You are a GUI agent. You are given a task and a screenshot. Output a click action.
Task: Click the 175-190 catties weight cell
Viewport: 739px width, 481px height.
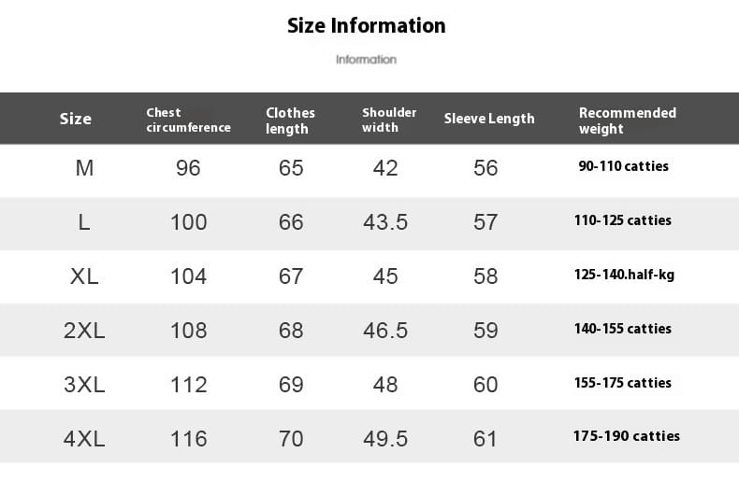pos(627,436)
